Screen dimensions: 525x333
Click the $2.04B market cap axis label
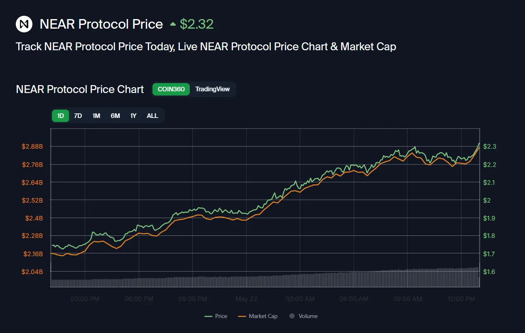[x=32, y=272]
